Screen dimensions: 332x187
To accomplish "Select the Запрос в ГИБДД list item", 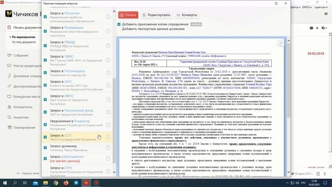I will click(x=77, y=46).
